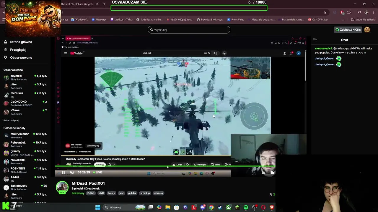Screen dimensions: 378x212
Task: Click the YouTube like button 1,6 tys.
Action: [x=177, y=165]
